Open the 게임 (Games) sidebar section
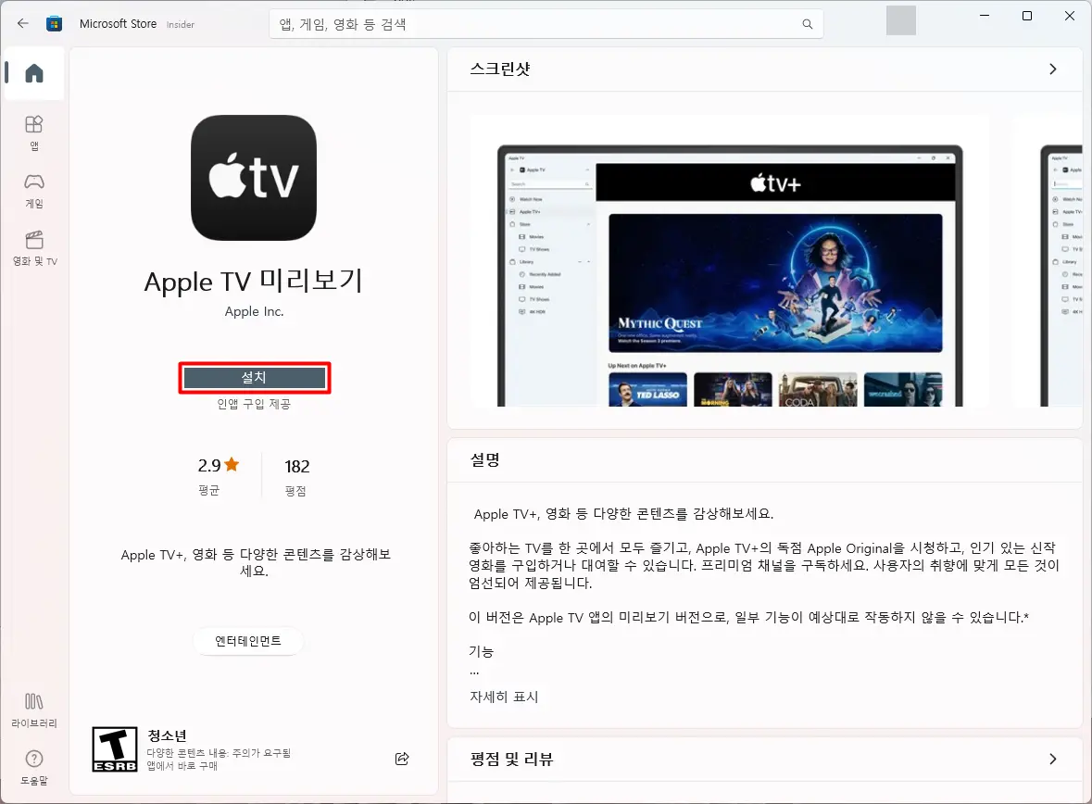This screenshot has width=1092, height=804. point(34,191)
